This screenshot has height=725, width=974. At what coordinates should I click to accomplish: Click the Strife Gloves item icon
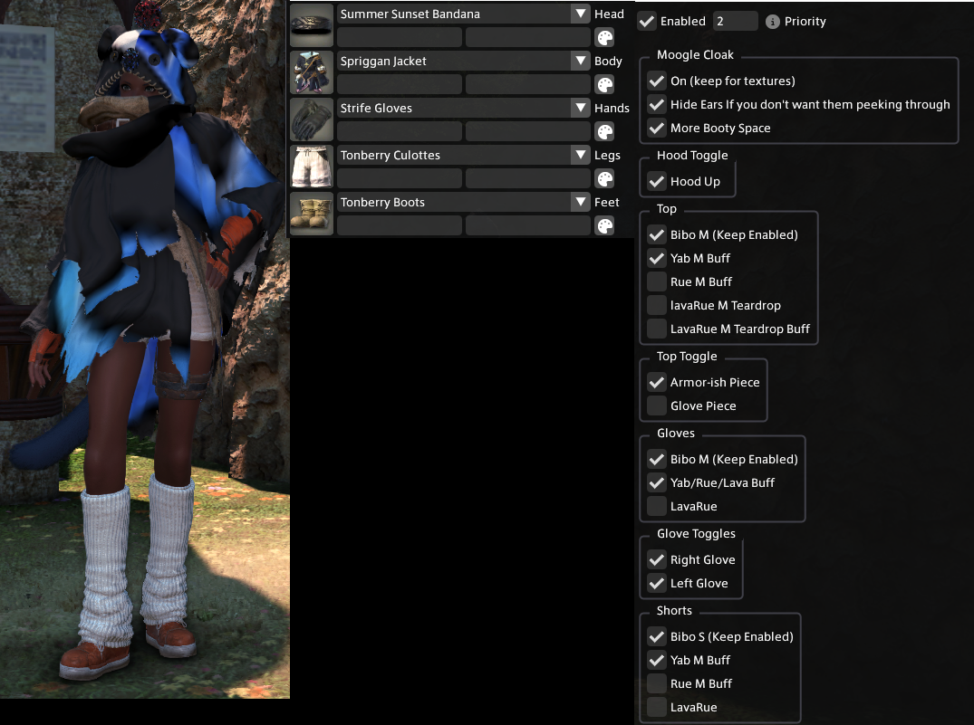click(x=312, y=119)
